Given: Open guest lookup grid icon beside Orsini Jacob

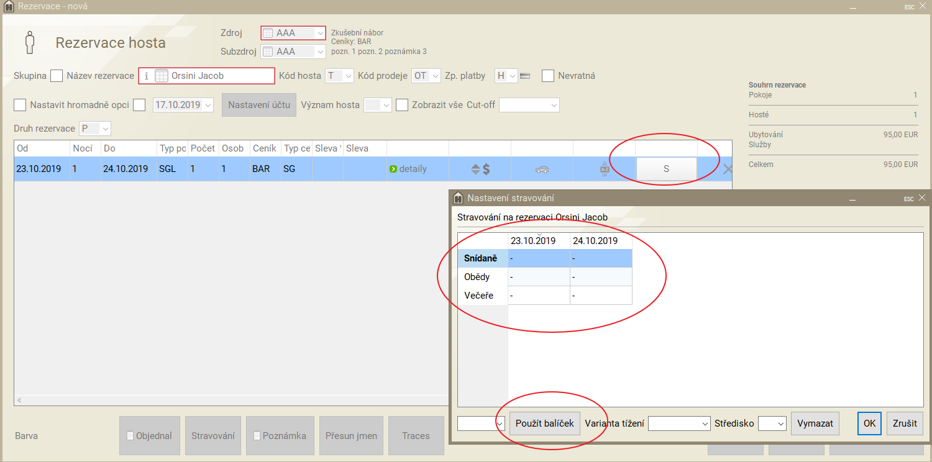Looking at the screenshot, I should coord(161,76).
